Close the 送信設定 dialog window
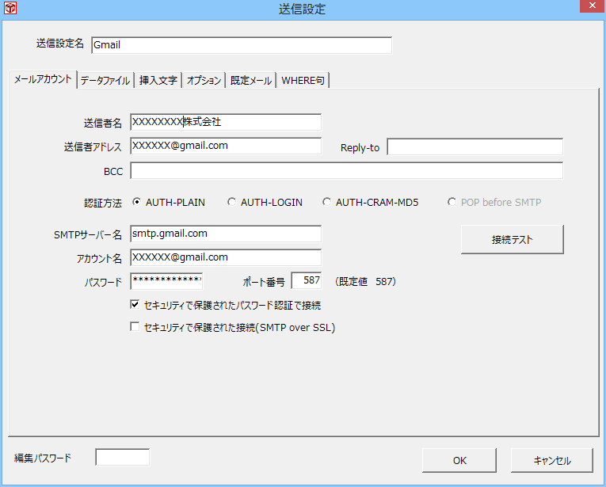The width and height of the screenshot is (606, 487). coord(592,6)
